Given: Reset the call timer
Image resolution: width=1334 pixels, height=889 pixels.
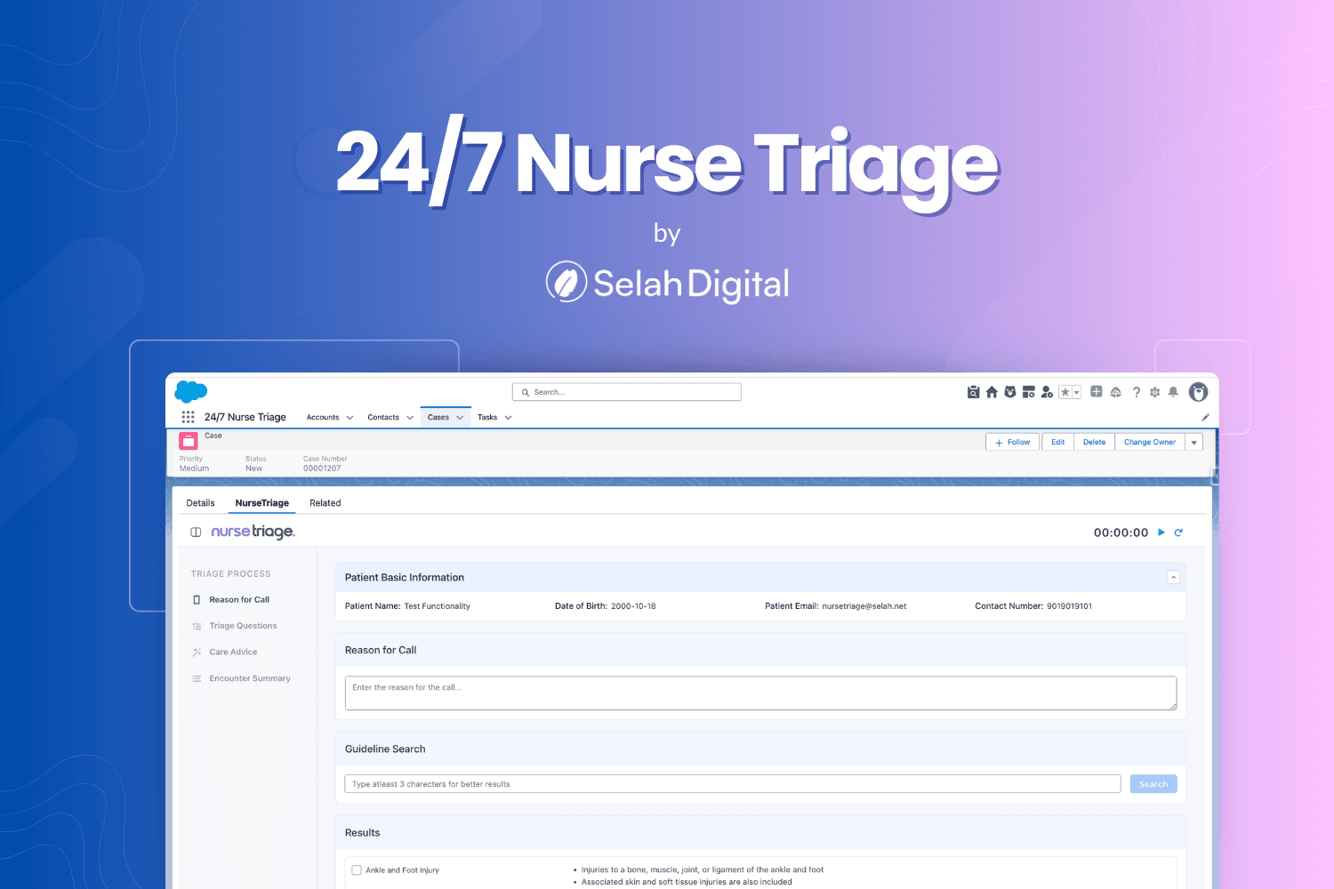Looking at the screenshot, I should (x=1178, y=533).
